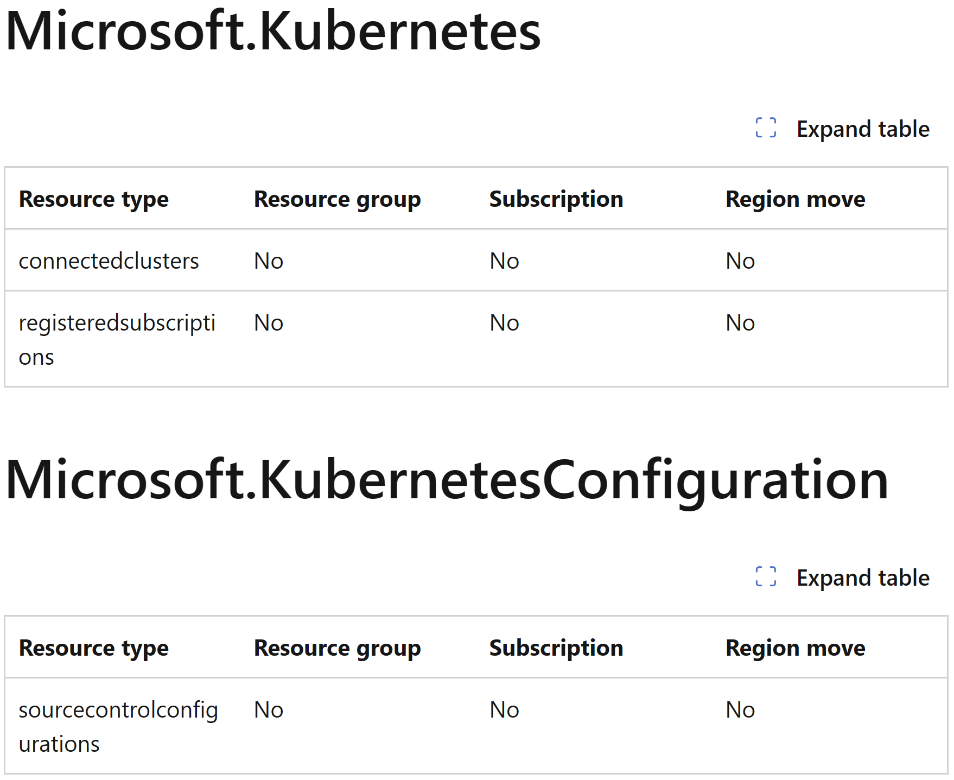This screenshot has width=954, height=780.
Task: Click the expand icon above the Microsoft.Kubernetes table
Action: 766,128
